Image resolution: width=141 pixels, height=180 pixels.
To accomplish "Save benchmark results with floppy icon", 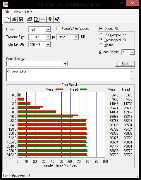I will tap(21, 19).
